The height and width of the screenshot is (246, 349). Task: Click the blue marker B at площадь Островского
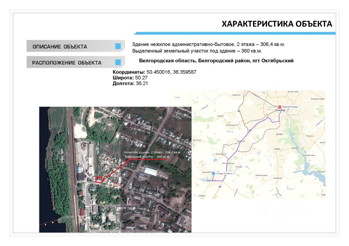(x=213, y=173)
